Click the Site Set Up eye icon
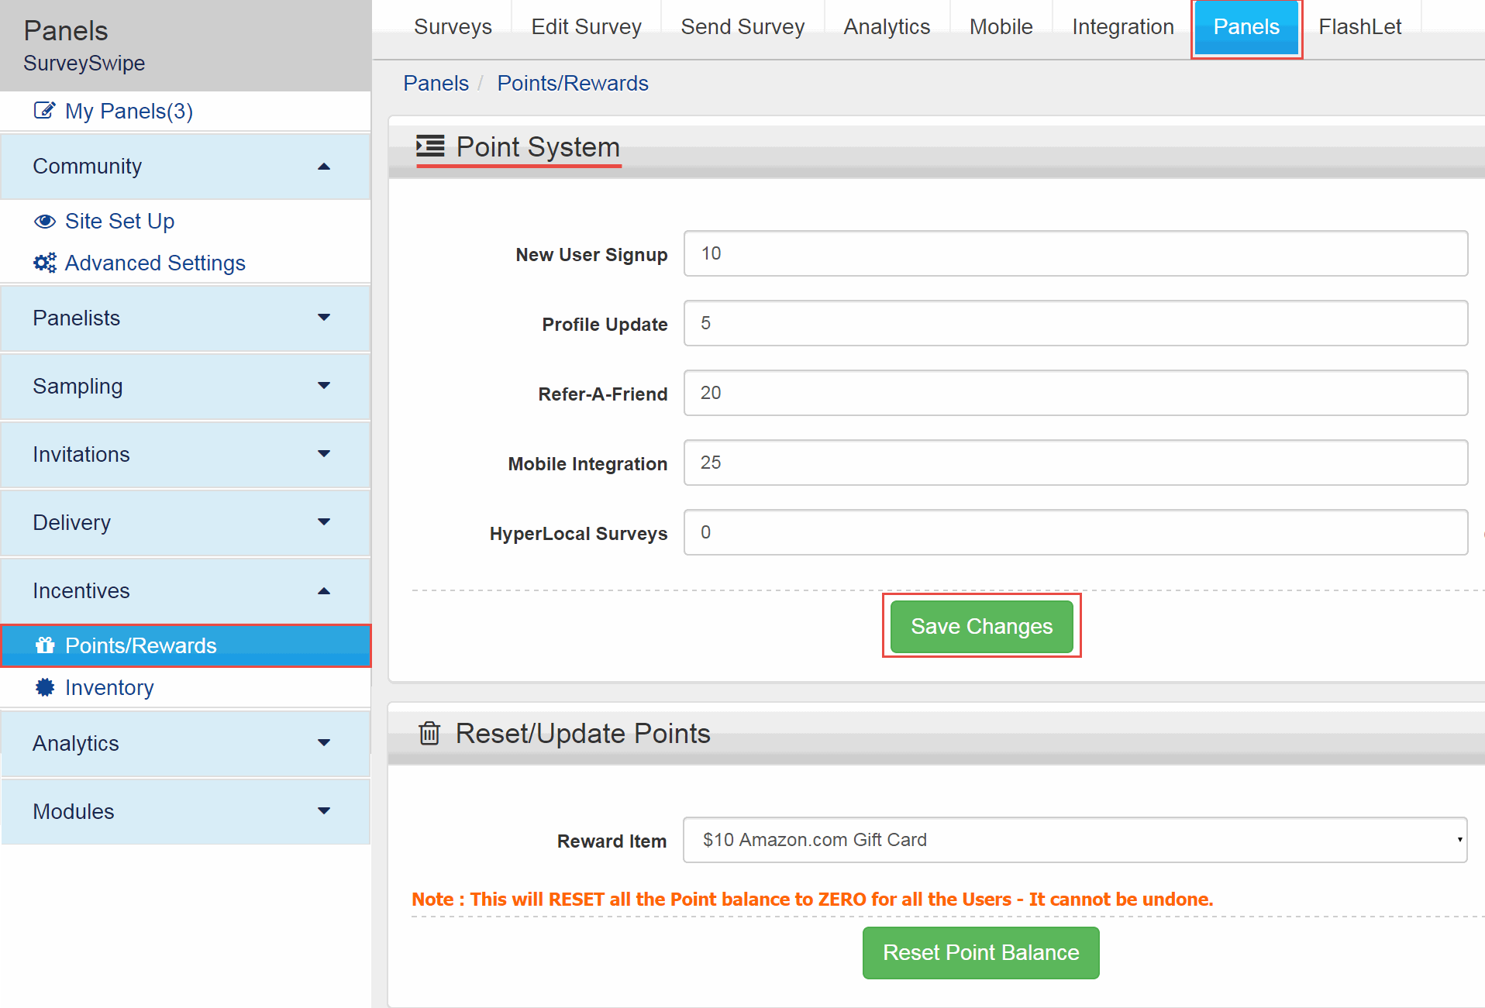 45,222
